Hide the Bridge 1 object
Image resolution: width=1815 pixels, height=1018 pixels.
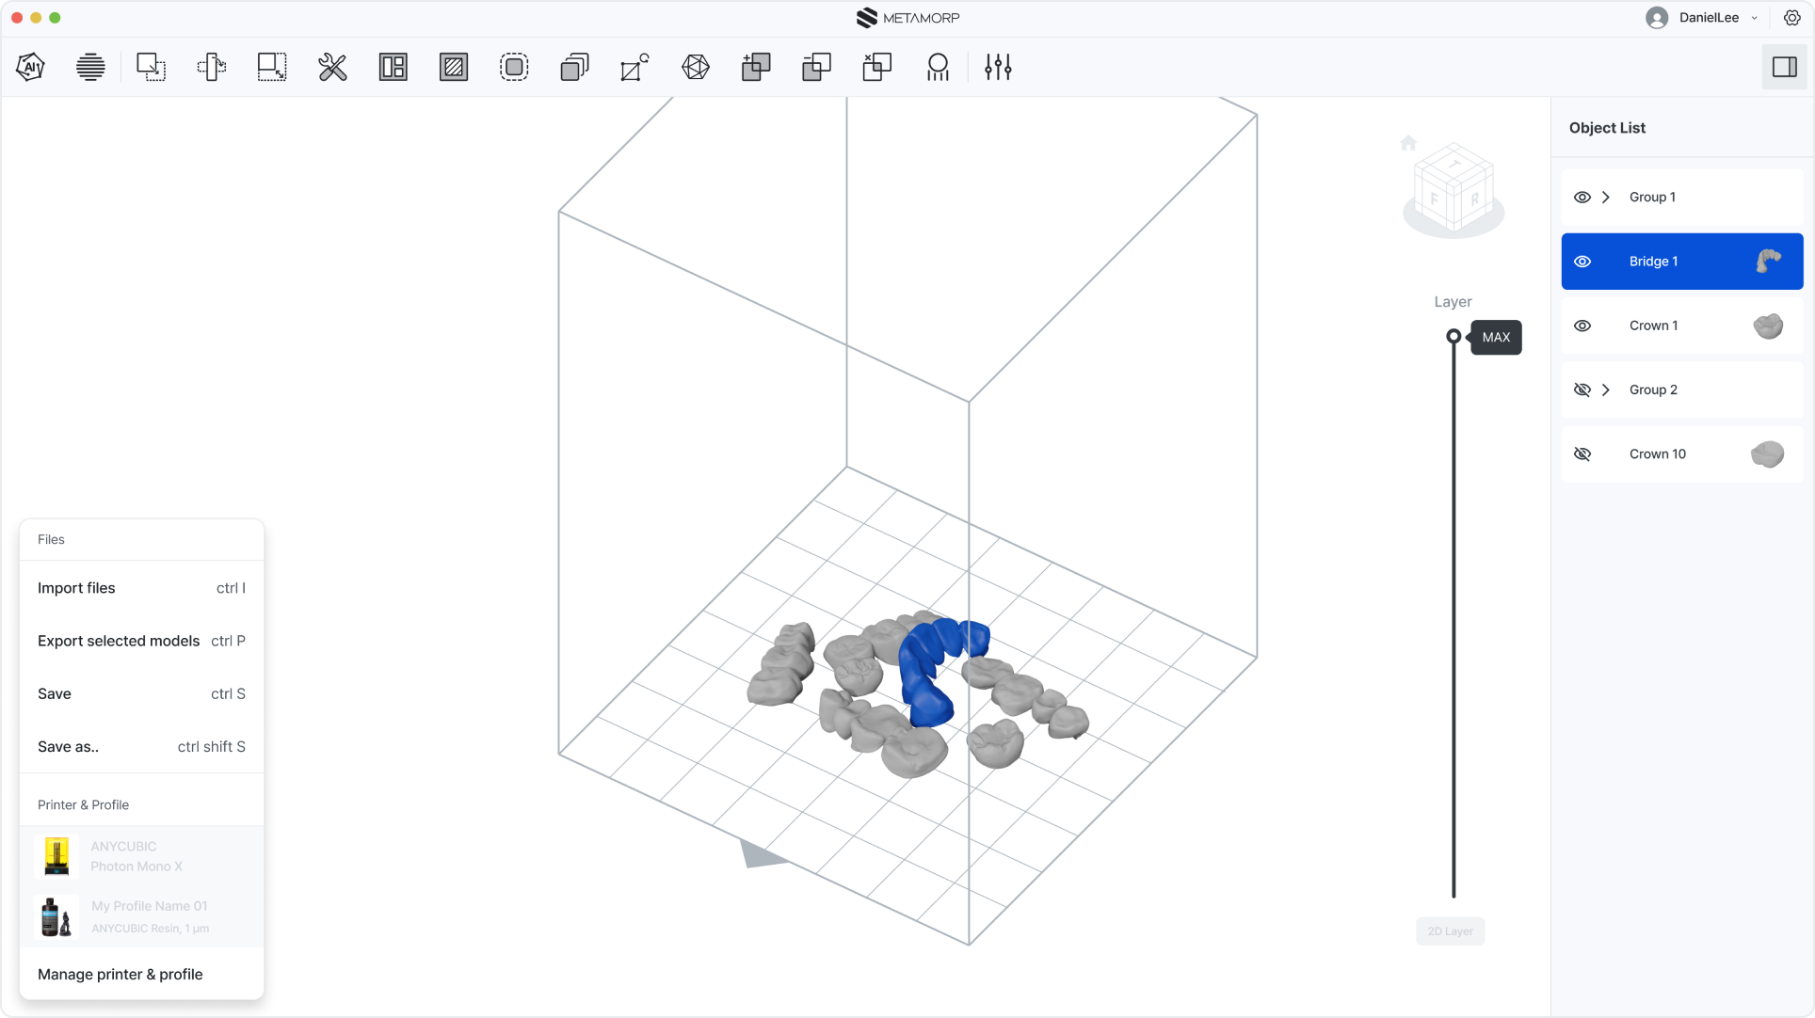(x=1582, y=261)
